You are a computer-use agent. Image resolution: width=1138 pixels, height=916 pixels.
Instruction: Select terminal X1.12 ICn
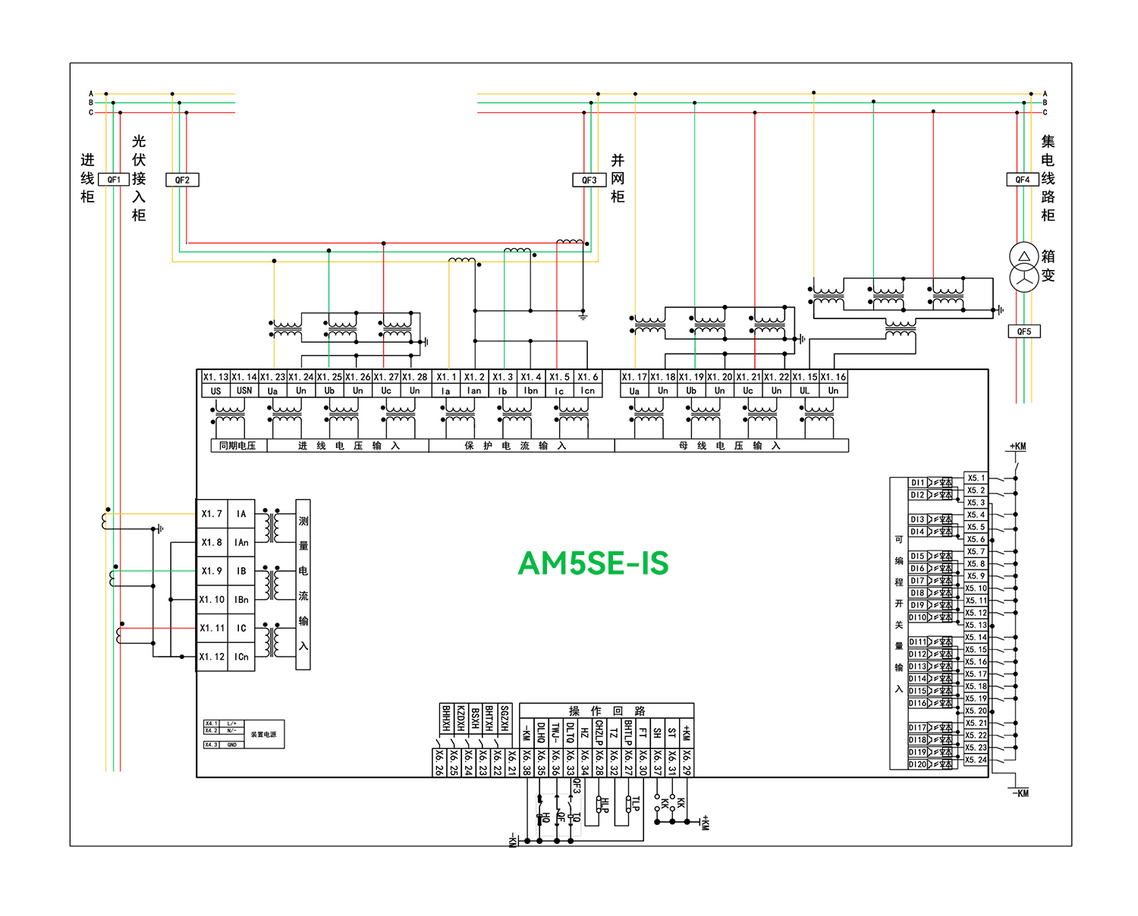pos(225,657)
